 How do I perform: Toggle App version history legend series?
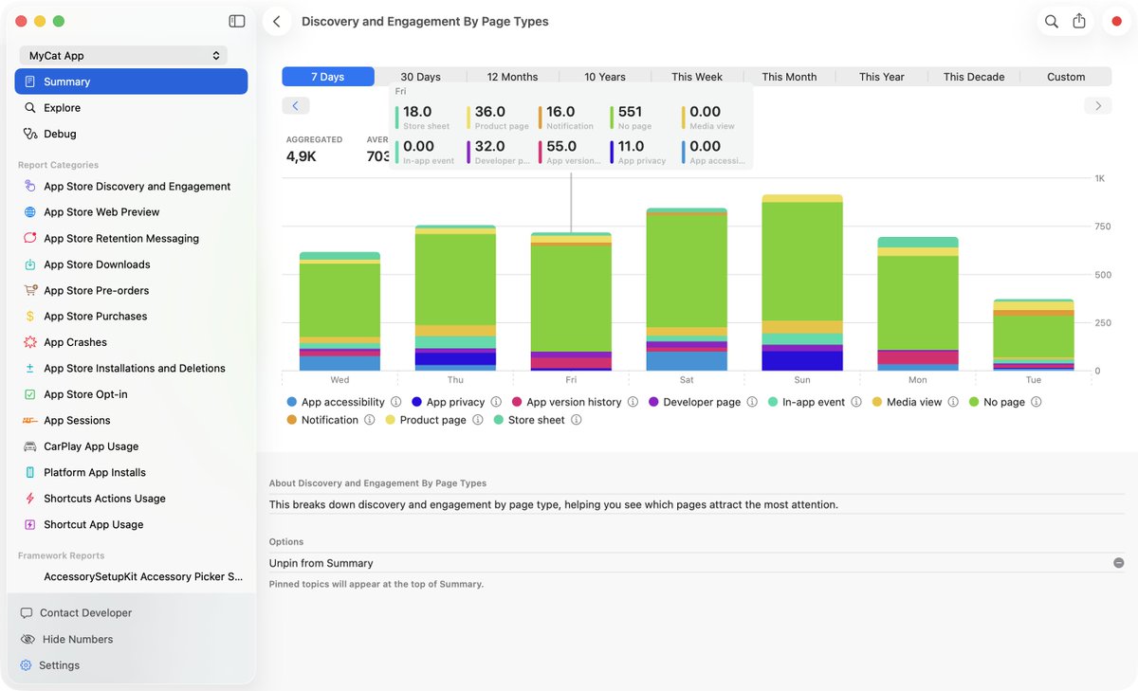point(567,402)
